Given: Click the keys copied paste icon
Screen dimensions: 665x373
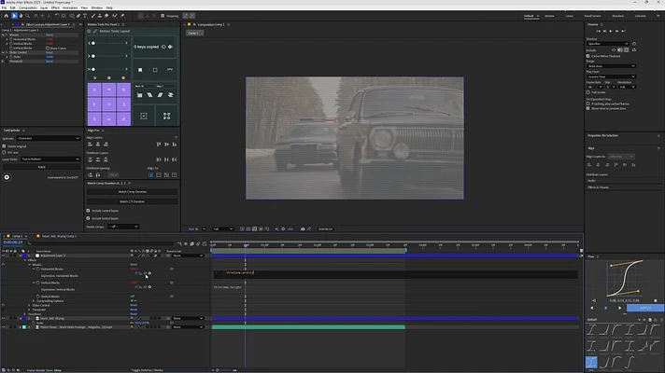Looking at the screenshot, I should pyautogui.click(x=170, y=47).
